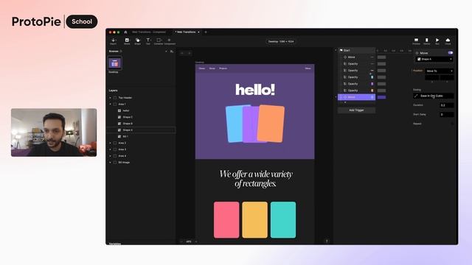
Task: Switch to Web Transitions - Completed tab
Action: point(149,32)
